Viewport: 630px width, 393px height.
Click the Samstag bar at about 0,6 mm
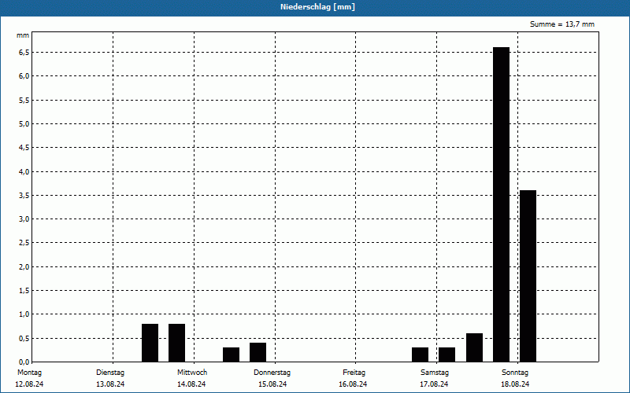[x=475, y=347]
